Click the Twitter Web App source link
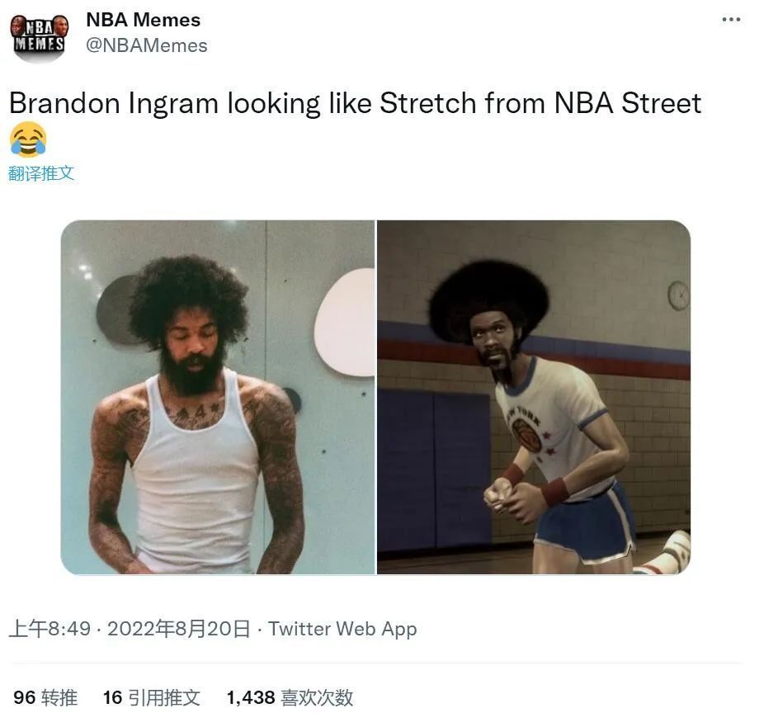This screenshot has height=727, width=764. [342, 629]
